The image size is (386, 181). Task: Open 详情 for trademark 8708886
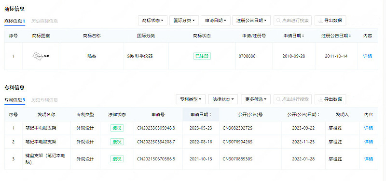pyautogui.click(x=368, y=56)
